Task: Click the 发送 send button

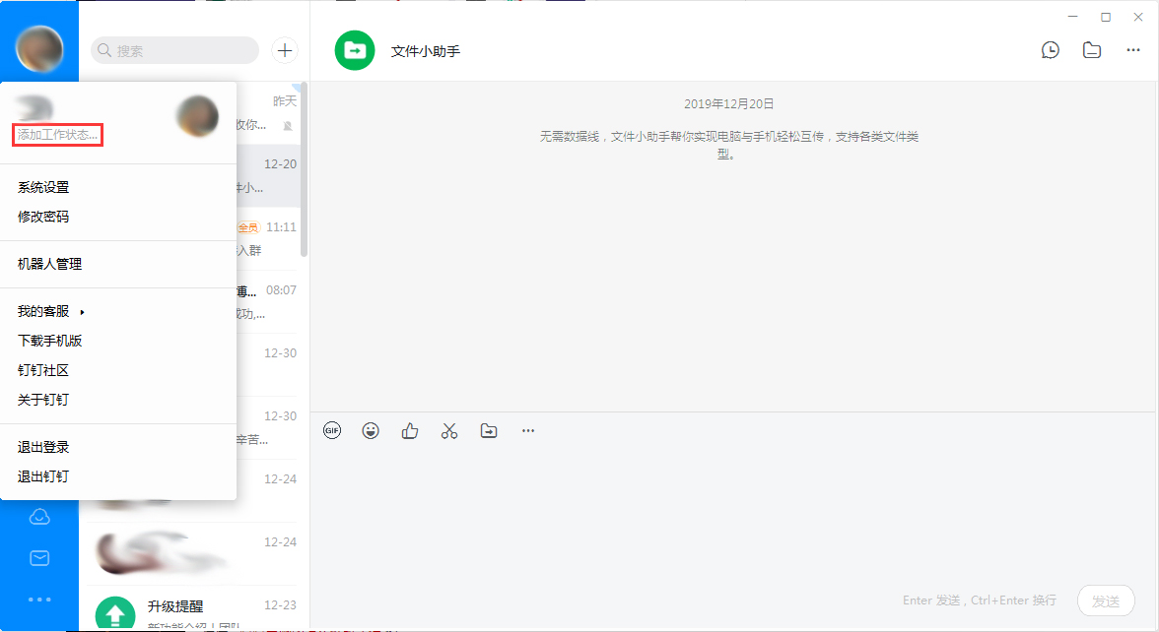Action: click(x=1106, y=600)
